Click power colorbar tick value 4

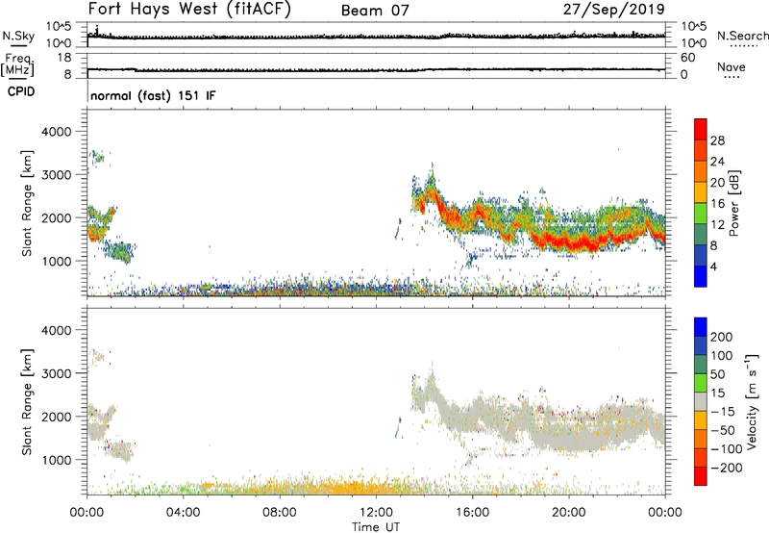714,266
